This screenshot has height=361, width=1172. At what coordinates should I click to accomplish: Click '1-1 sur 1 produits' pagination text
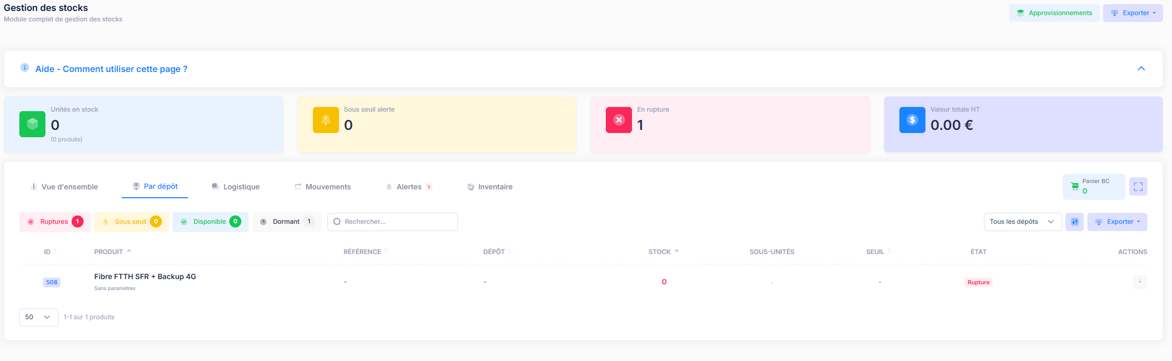point(89,317)
